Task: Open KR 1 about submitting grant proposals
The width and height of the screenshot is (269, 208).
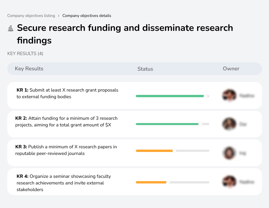Action: (67, 94)
